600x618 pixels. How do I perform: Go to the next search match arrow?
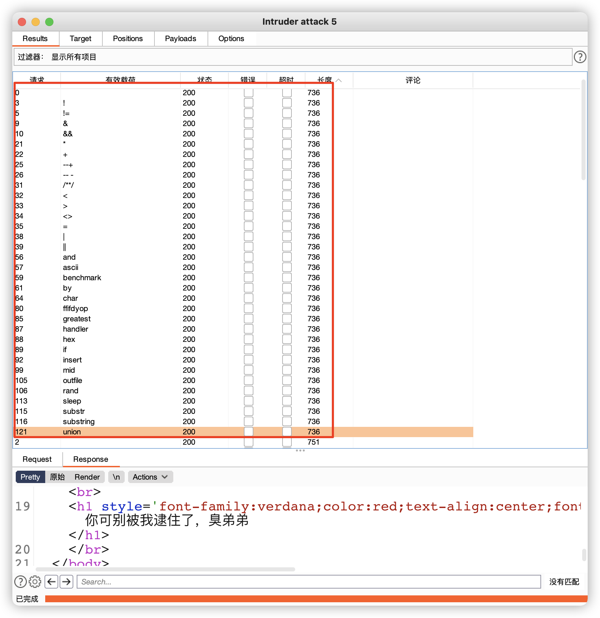coord(66,582)
